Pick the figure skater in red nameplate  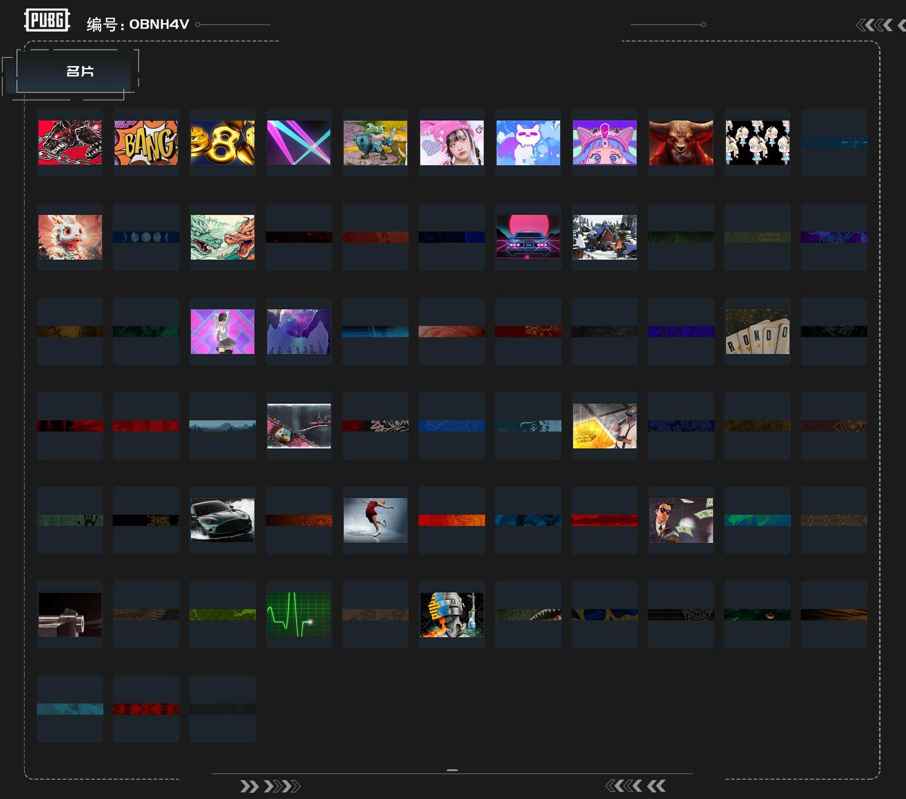tap(376, 520)
